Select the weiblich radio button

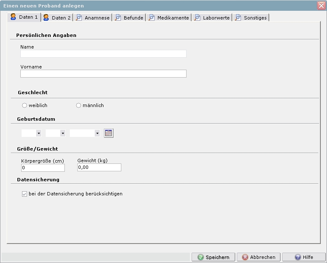[25, 106]
